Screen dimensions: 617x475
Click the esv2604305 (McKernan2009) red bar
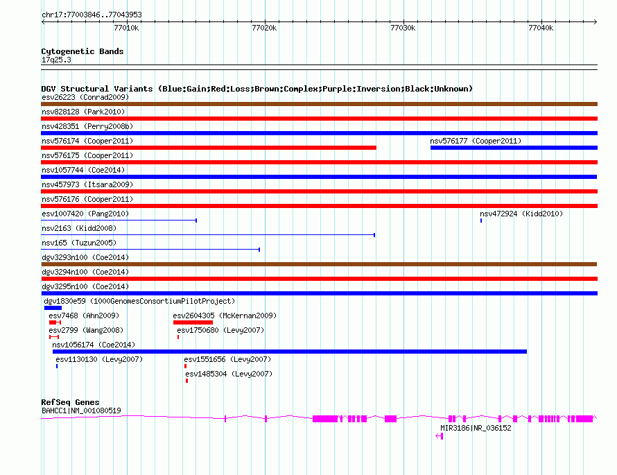tap(193, 322)
